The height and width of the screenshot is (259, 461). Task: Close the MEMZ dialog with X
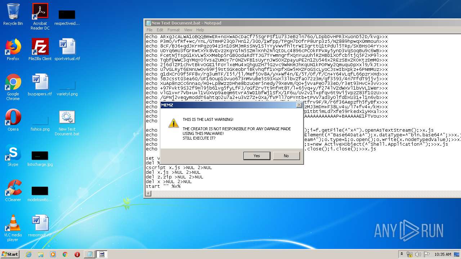tap(299, 105)
